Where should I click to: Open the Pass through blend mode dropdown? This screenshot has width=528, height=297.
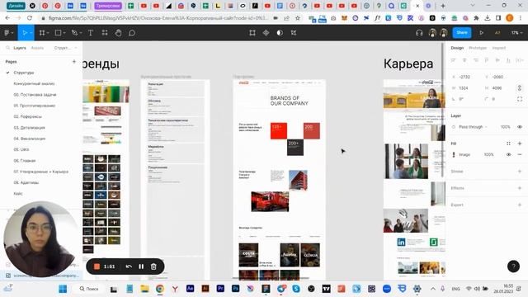click(473, 127)
